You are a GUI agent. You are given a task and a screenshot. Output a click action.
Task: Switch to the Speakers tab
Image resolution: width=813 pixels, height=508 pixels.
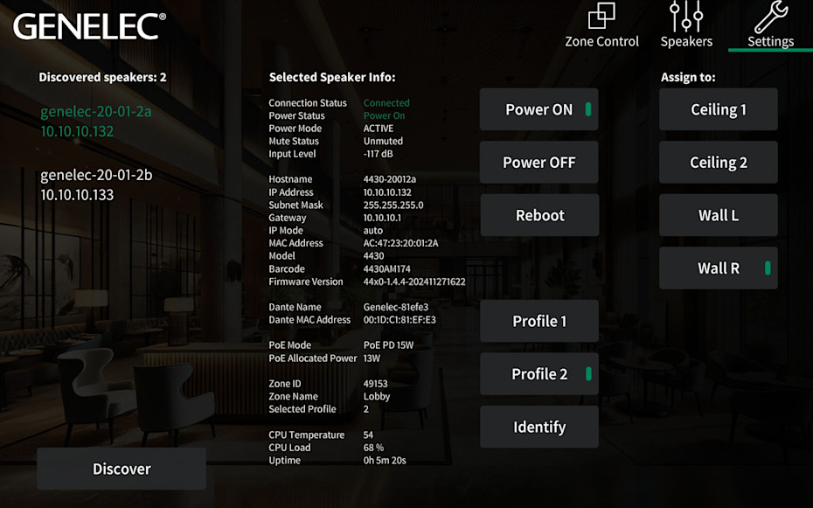(x=686, y=26)
